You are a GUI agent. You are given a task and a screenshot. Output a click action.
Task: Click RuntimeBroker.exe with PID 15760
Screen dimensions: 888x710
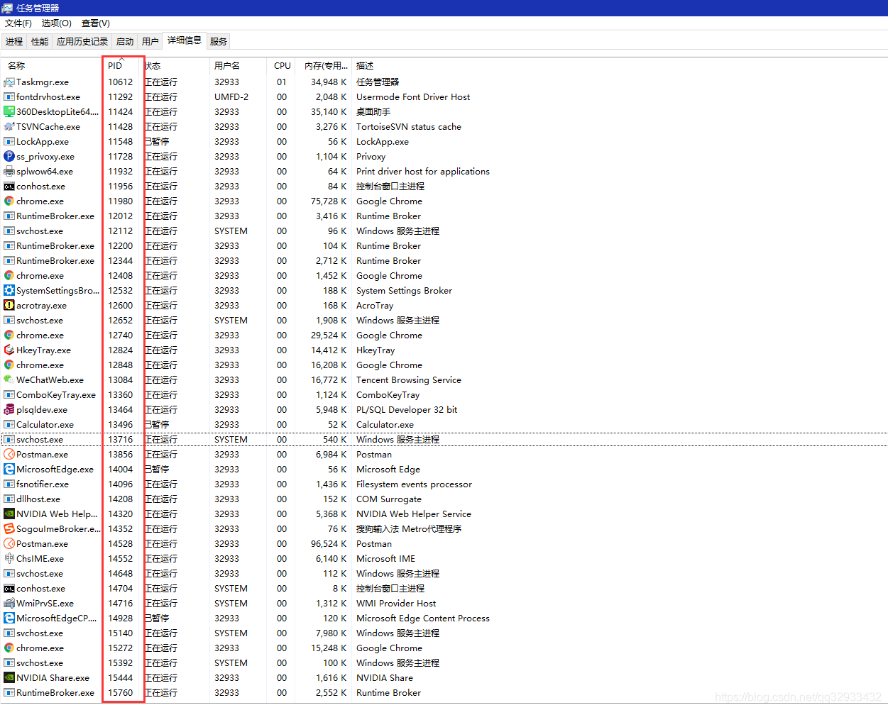(x=55, y=693)
